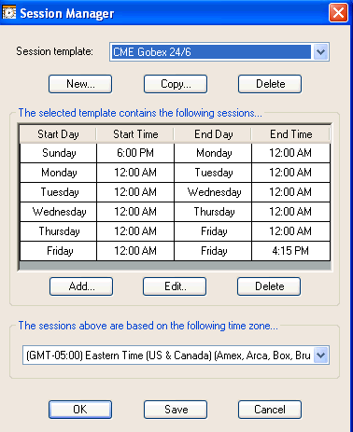This screenshot has width=353, height=432.
Task: Cancel the Session Manager dialog
Action: 270,410
